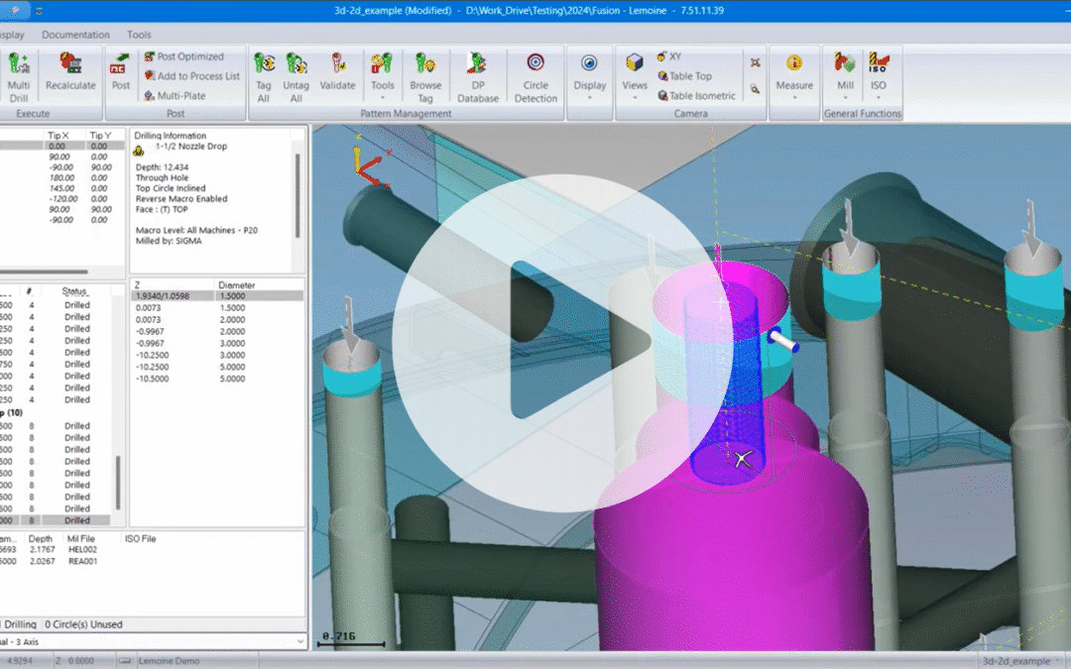Click the Validate icon in Pattern Management

point(338,76)
